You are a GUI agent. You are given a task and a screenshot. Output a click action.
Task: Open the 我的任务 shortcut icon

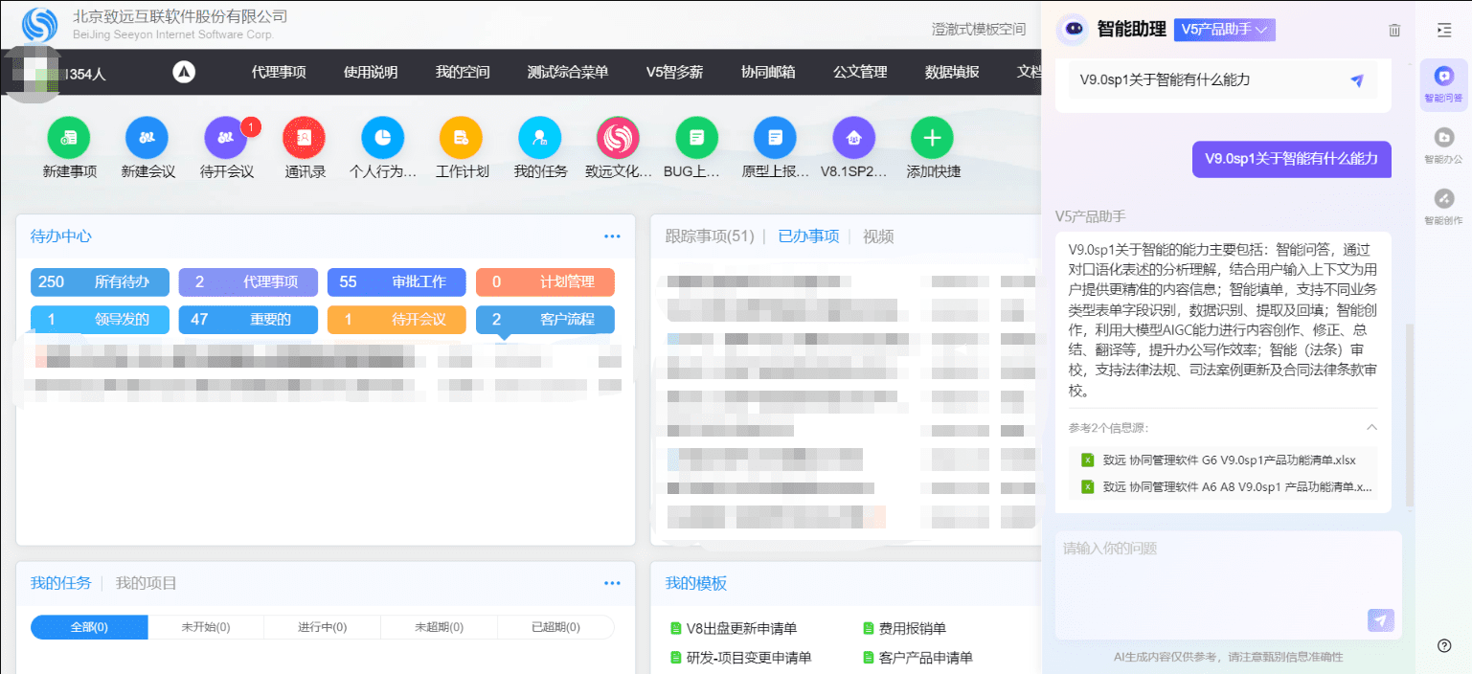(x=540, y=139)
